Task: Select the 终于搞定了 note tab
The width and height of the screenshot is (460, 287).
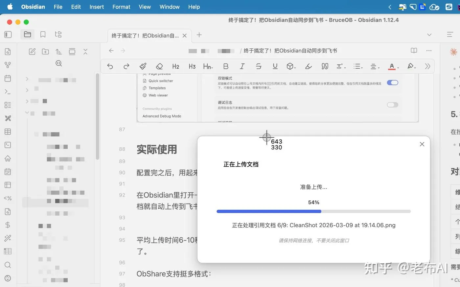Action: pos(145,36)
